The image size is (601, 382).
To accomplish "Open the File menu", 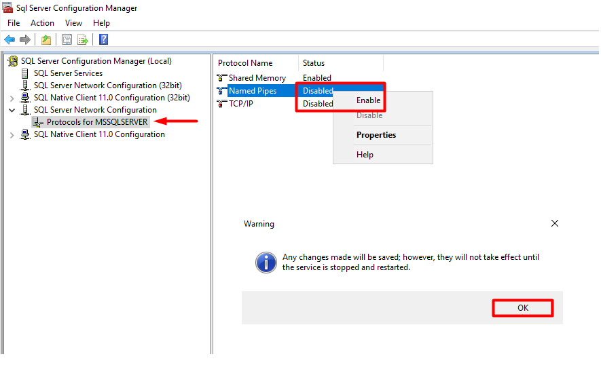I will 14,23.
